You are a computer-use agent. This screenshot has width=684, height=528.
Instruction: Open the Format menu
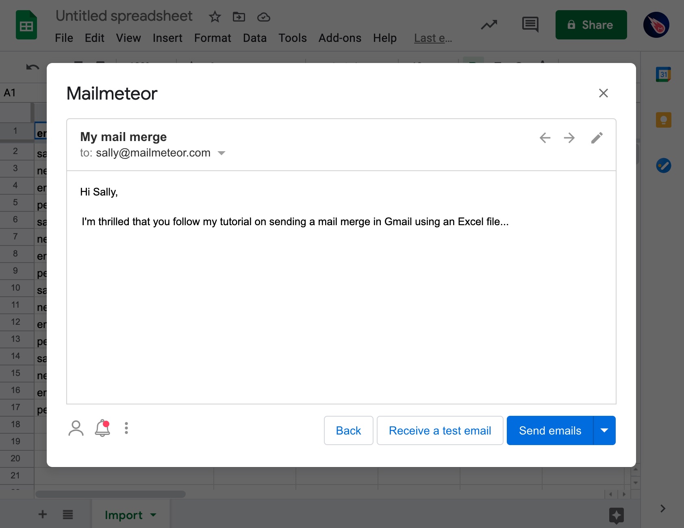pos(213,38)
